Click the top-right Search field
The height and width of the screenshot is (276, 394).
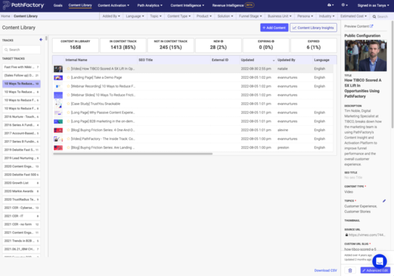382,16
